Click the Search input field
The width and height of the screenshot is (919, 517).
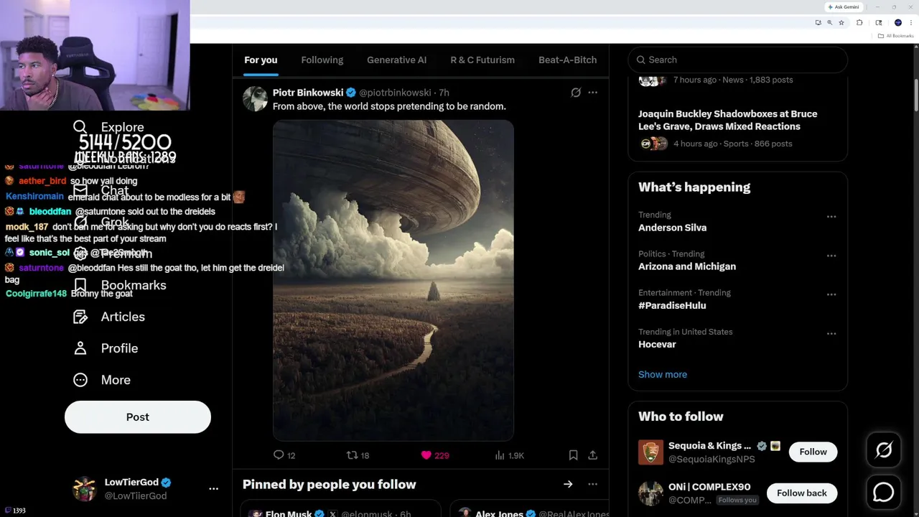[x=740, y=60]
